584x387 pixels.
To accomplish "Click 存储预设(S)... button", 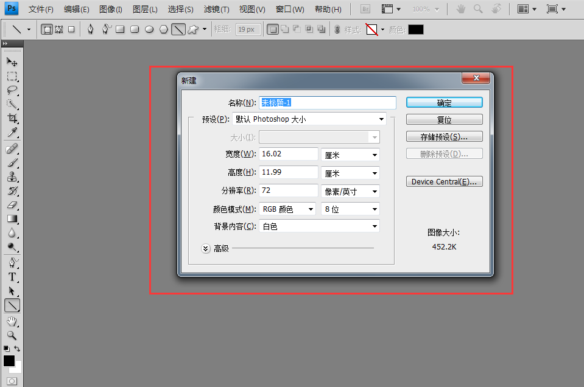I will tap(445, 136).
